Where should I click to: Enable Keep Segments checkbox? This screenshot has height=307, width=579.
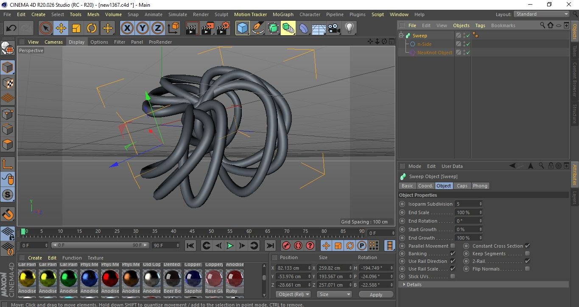point(527,254)
